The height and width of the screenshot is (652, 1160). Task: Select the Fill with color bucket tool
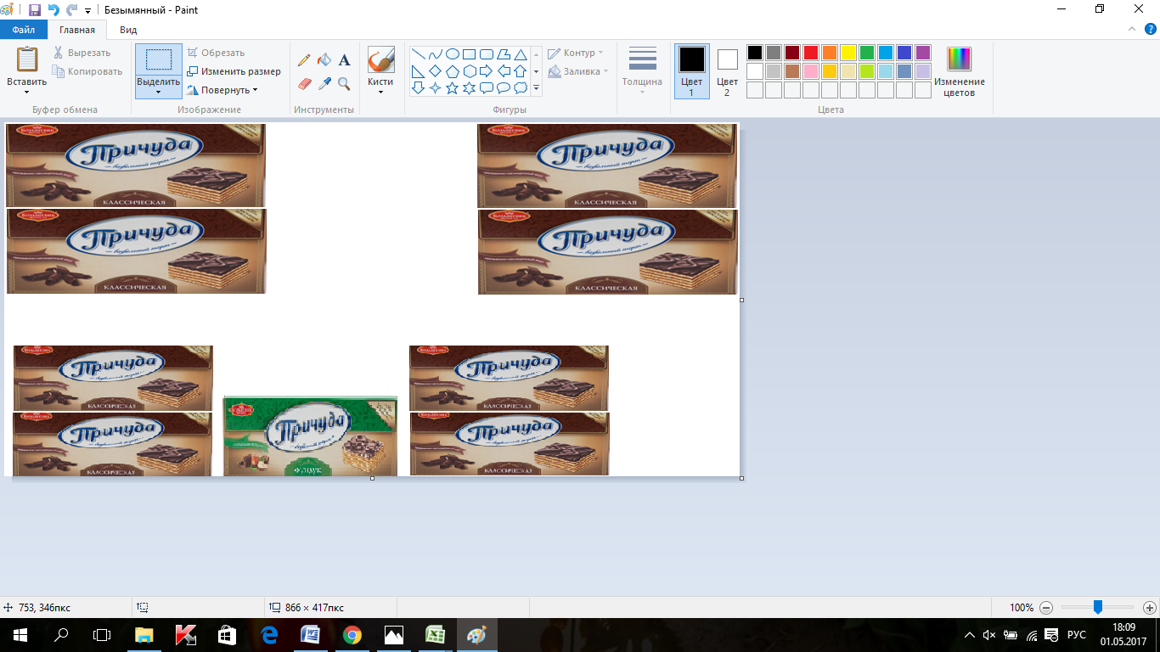click(x=324, y=60)
